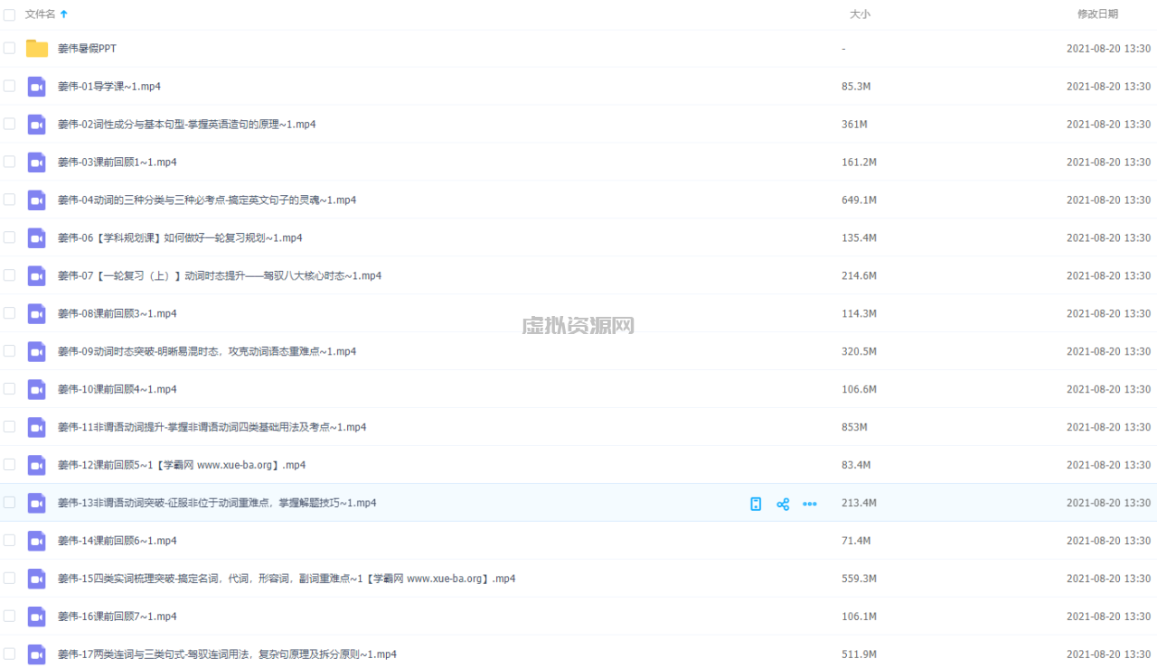Viewport: 1157px width, 668px height.
Task: Click the modified date of 姜伟暑假PPT row
Action: (1108, 49)
